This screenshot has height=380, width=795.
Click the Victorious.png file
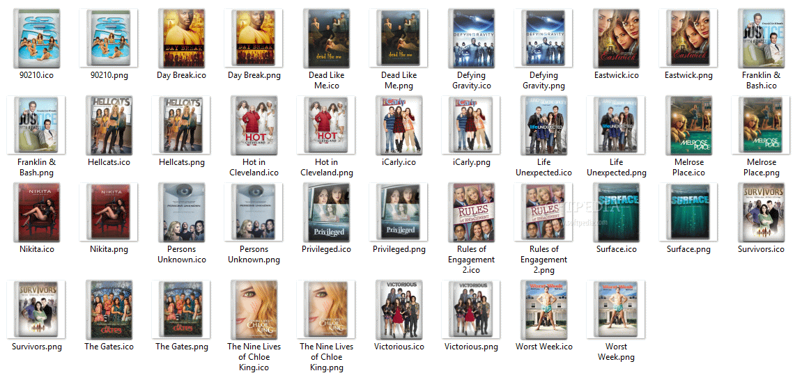pyautogui.click(x=471, y=310)
